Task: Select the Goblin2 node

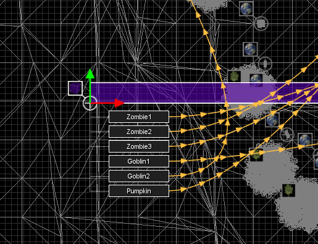Action: pyautogui.click(x=139, y=176)
